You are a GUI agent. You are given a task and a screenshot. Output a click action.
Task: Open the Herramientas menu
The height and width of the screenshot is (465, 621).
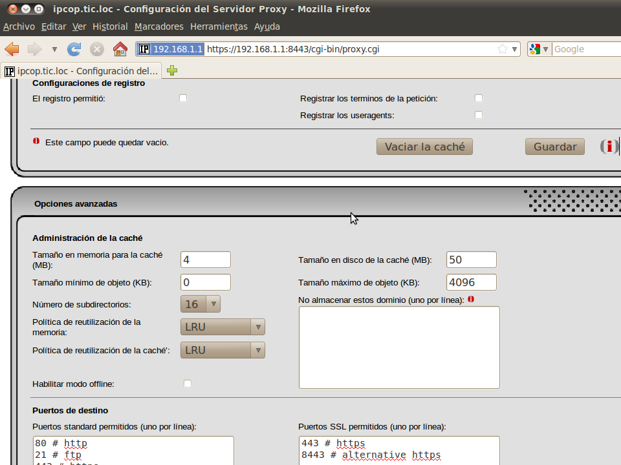218,26
